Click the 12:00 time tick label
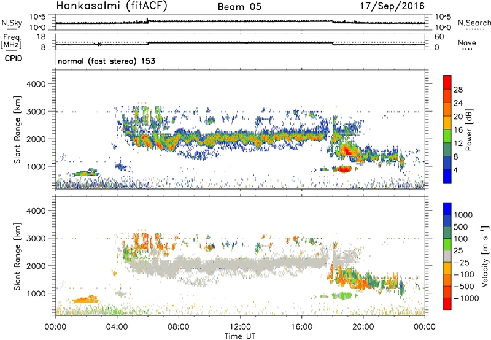This screenshot has width=491, height=340. 240,327
